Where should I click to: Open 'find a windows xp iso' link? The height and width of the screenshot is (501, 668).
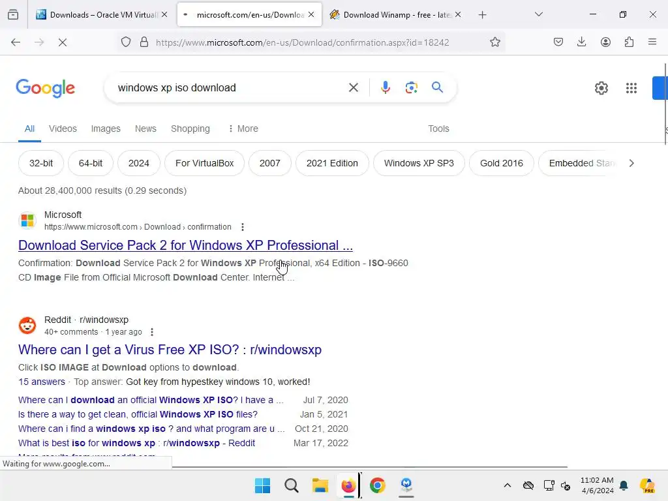point(151,429)
